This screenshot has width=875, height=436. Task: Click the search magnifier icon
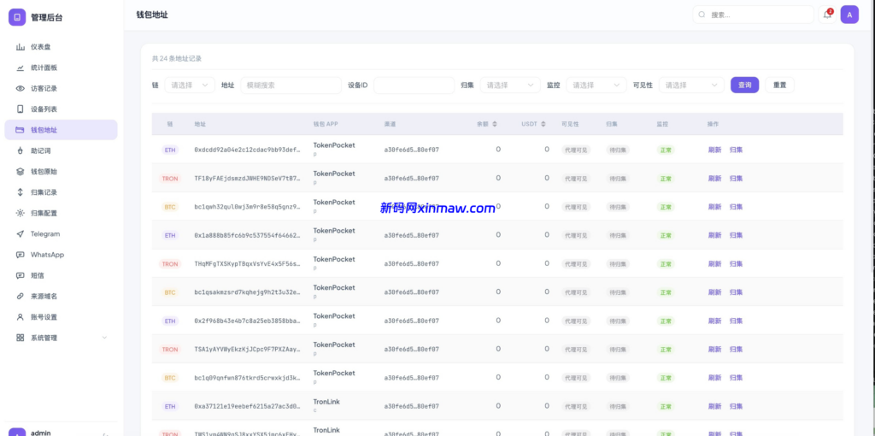click(x=702, y=15)
